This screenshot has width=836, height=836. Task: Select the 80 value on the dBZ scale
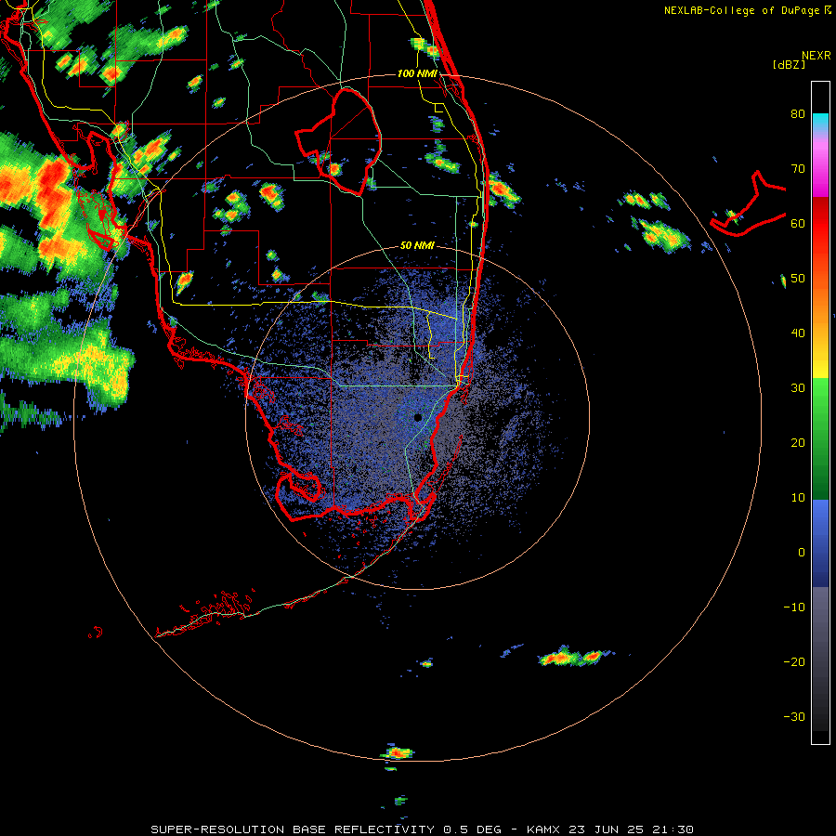coord(798,114)
